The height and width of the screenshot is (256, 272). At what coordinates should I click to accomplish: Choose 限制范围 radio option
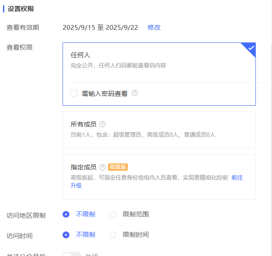[113, 214]
